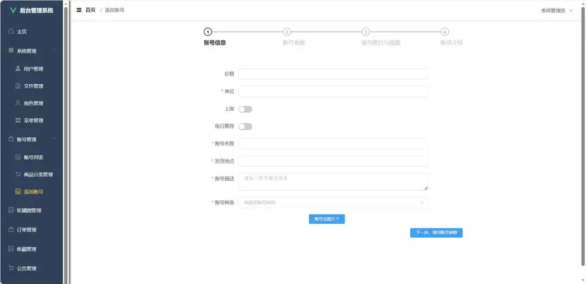The width and height of the screenshot is (586, 284).
Task: Go to 用户管理 menu item
Action: click(31, 69)
